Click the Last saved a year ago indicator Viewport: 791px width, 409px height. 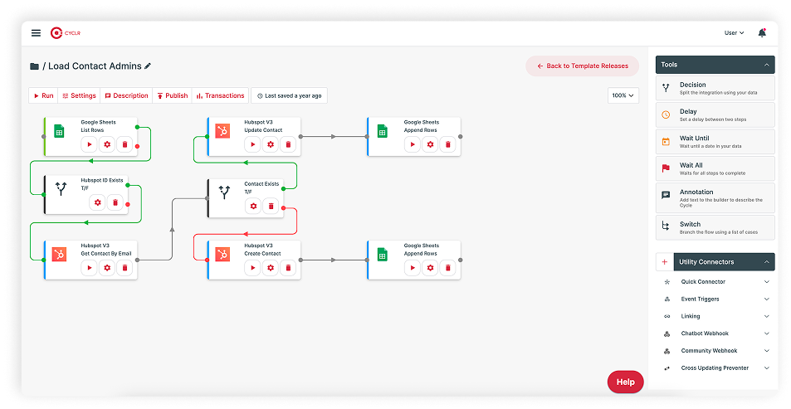point(289,95)
